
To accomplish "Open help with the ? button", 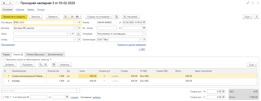I will (256, 17).
